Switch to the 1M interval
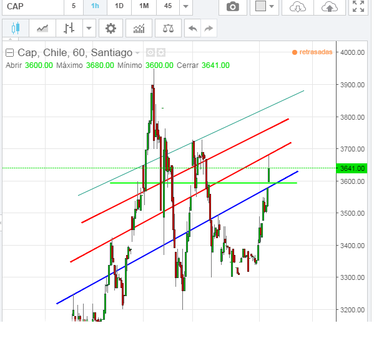This screenshot has height=346, width=379. click(144, 6)
